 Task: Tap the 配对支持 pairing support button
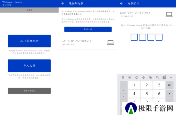(88, 29)
